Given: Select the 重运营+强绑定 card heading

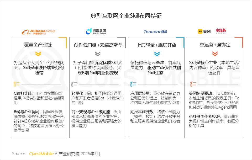Looking at the screenshot, I should (x=215, y=45).
